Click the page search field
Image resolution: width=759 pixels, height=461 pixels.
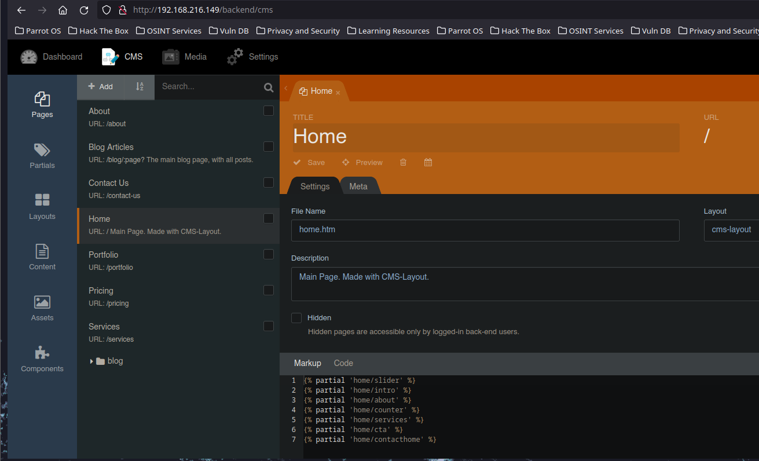(x=208, y=86)
